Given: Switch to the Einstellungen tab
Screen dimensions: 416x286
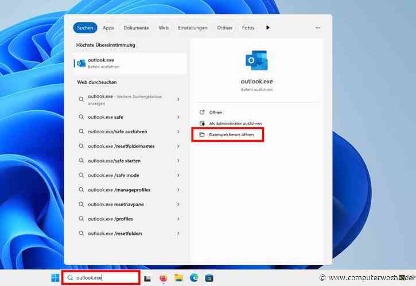Looking at the screenshot, I should coord(193,28).
